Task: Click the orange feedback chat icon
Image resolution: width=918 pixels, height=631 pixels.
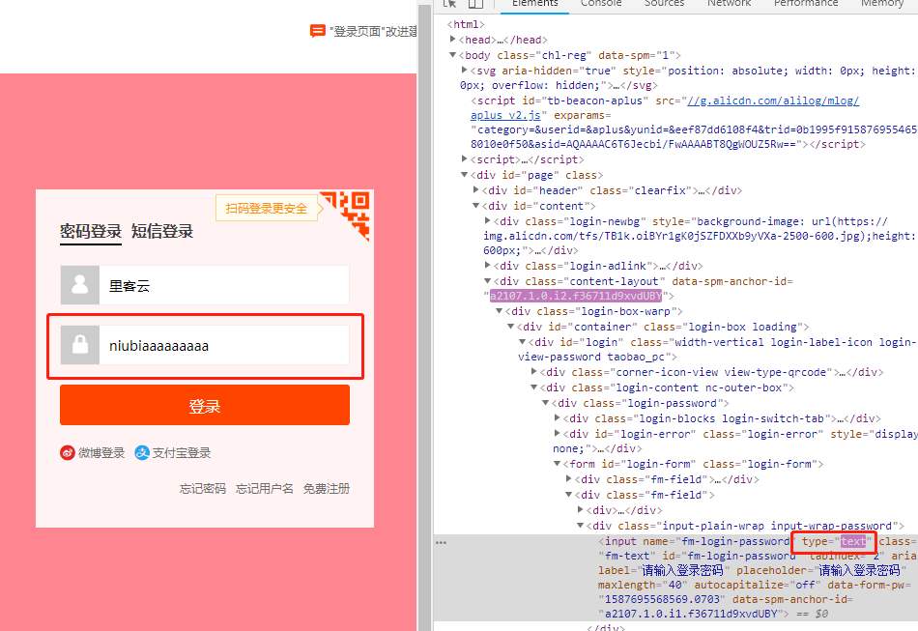Action: [x=317, y=31]
